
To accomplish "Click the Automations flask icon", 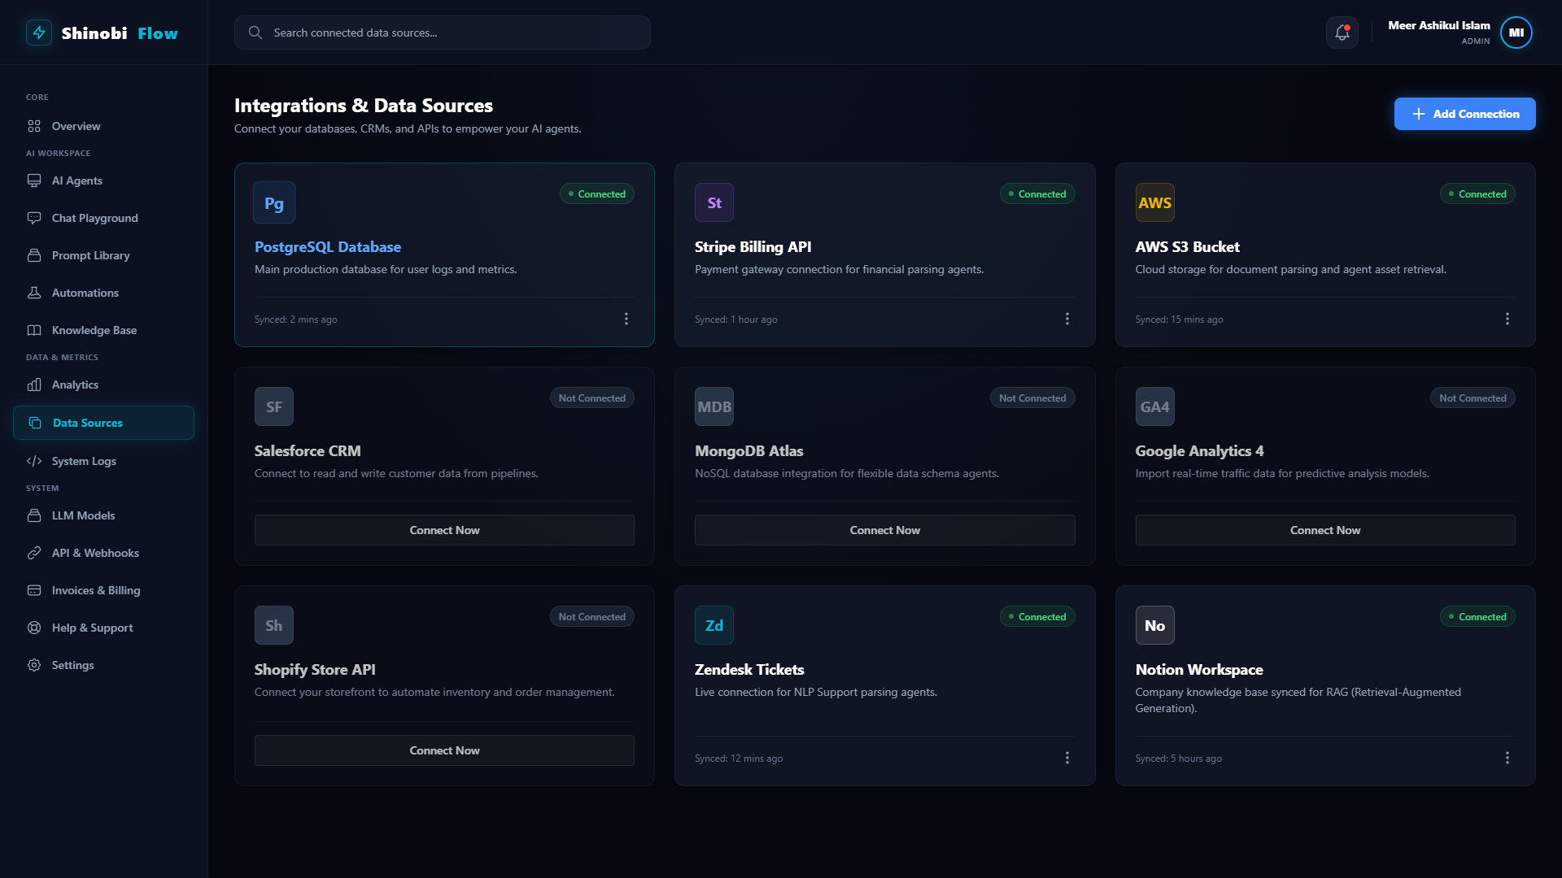I will coord(34,293).
